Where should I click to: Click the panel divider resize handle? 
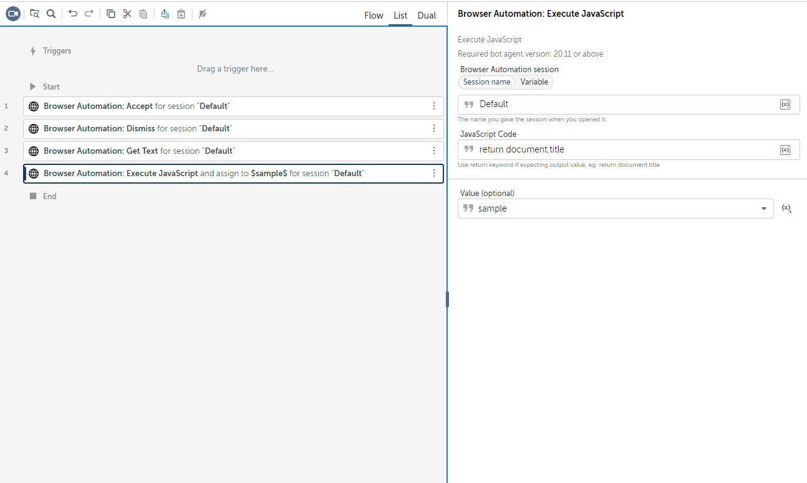(447, 299)
